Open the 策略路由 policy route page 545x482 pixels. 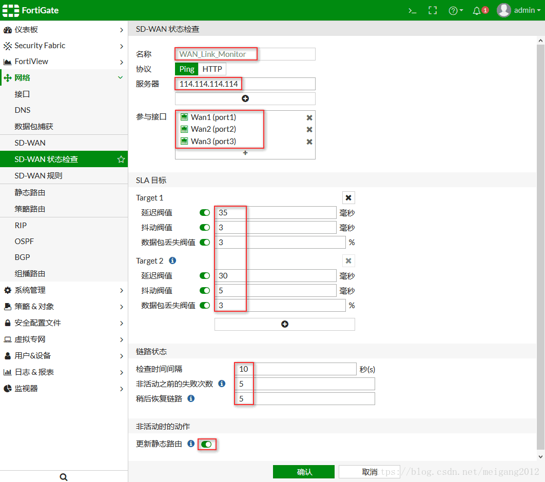tap(64, 209)
